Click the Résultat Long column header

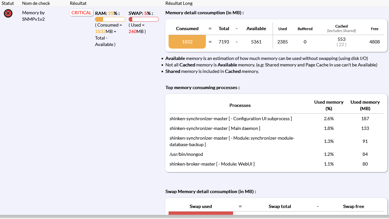(x=179, y=3)
